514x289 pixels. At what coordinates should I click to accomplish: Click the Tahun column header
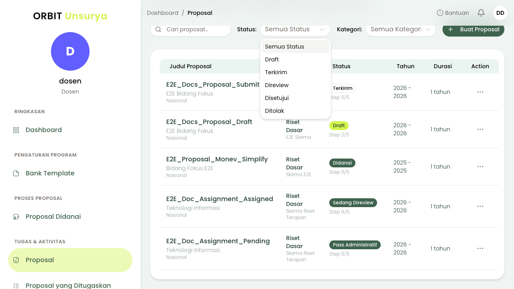click(x=406, y=66)
